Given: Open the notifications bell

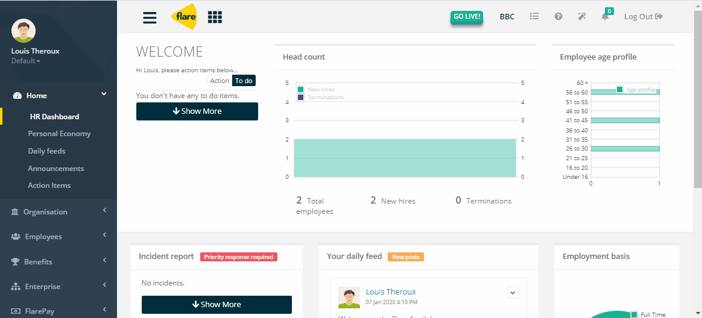Looking at the screenshot, I should click(605, 16).
